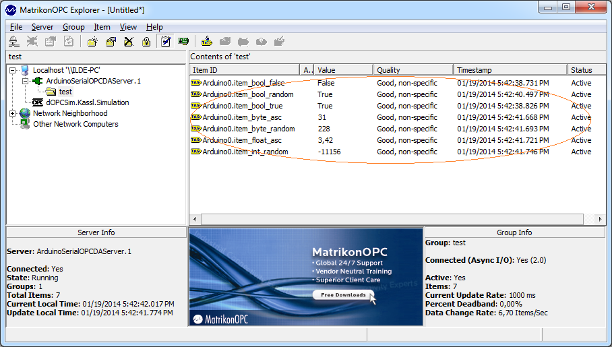Click the value 3,42 in the list

click(325, 139)
